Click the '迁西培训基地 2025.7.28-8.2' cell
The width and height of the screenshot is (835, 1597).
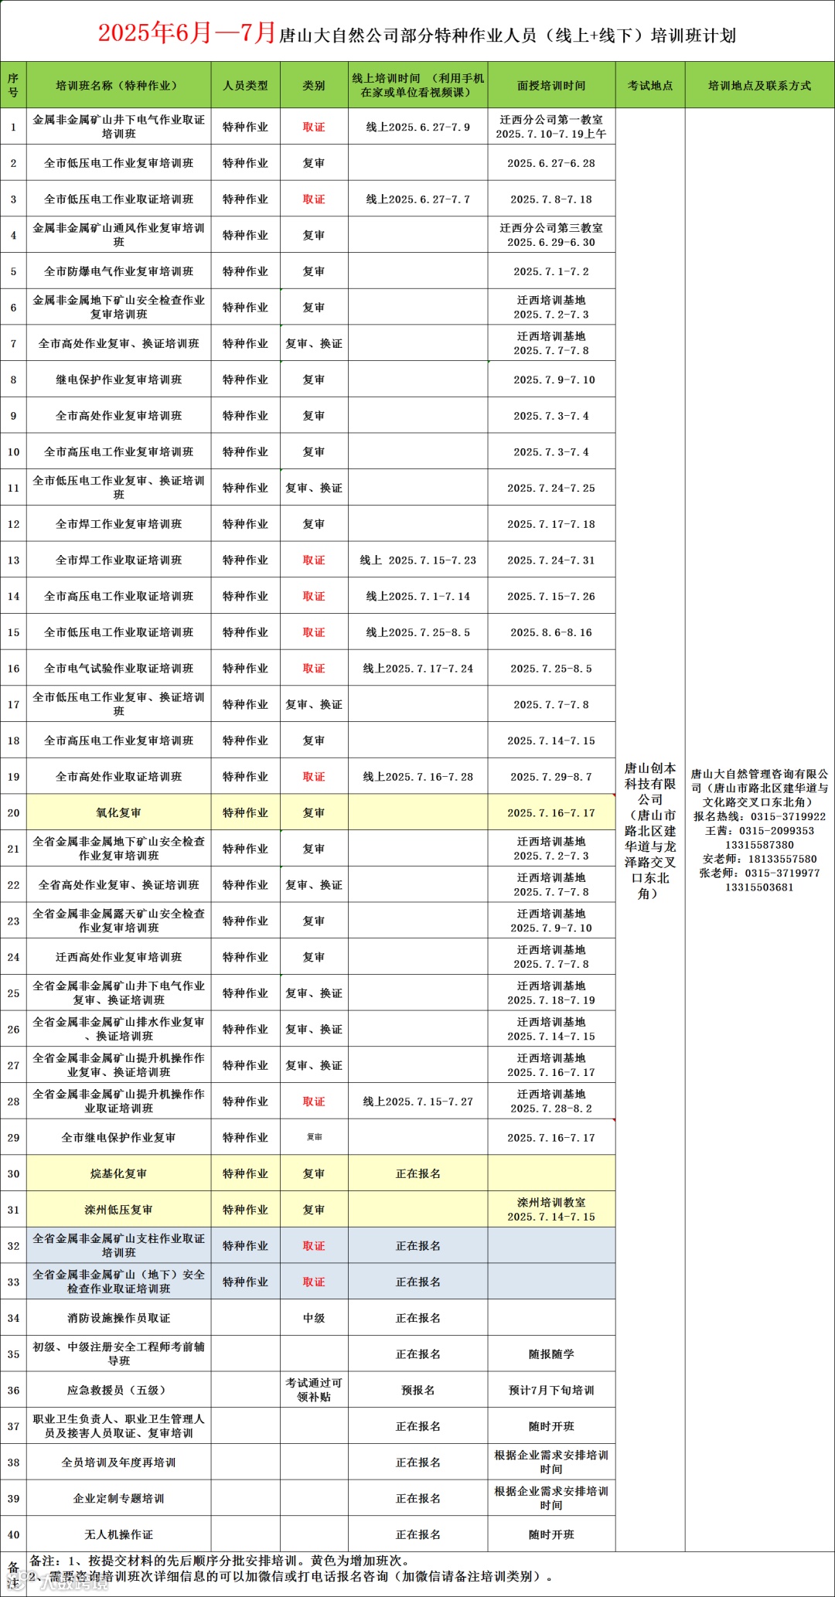tap(551, 1102)
